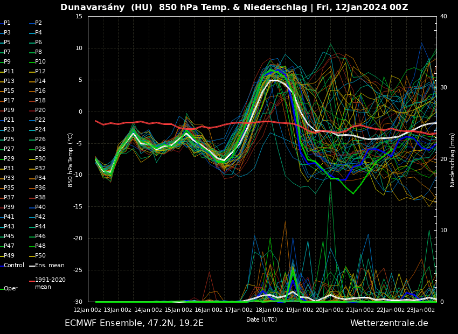Click the P25 legend entry

point(9,140)
